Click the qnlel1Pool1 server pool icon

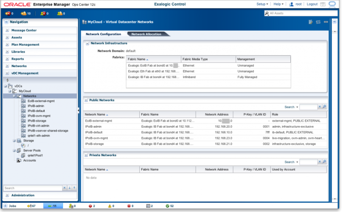click(23, 155)
